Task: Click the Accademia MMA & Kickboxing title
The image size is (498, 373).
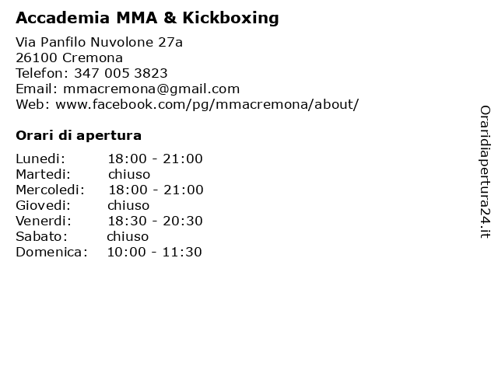Action: click(147, 18)
